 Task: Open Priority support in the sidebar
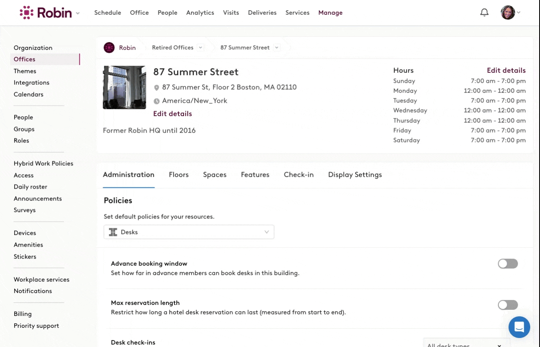(x=36, y=326)
